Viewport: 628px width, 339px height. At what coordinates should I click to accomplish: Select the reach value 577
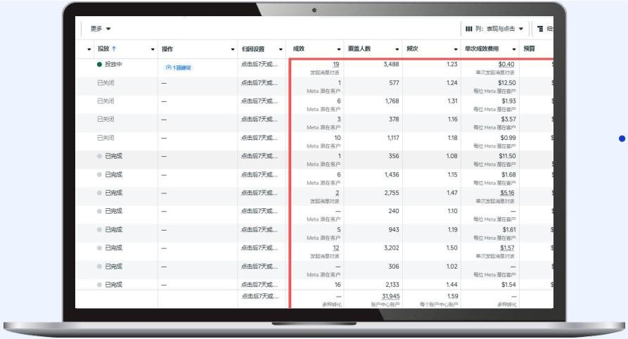click(394, 82)
